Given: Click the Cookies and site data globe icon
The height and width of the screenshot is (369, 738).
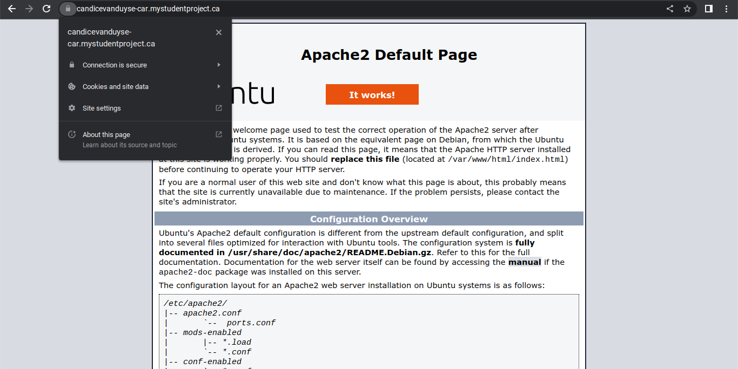Looking at the screenshot, I should click(x=71, y=86).
